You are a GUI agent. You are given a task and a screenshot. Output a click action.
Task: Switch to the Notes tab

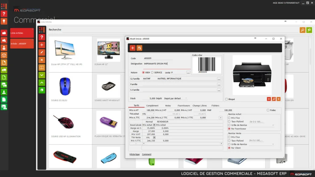coord(168,106)
